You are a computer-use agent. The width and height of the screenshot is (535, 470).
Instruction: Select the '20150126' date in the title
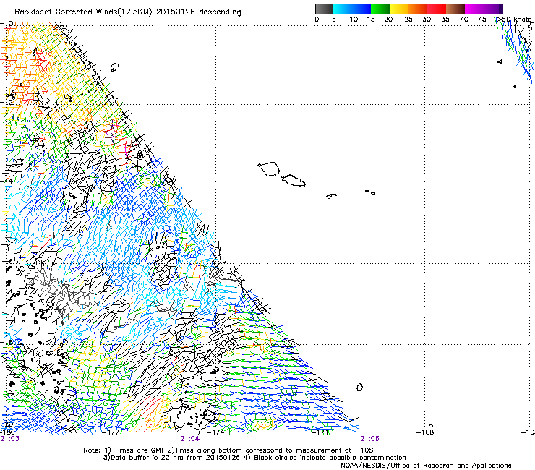click(176, 12)
